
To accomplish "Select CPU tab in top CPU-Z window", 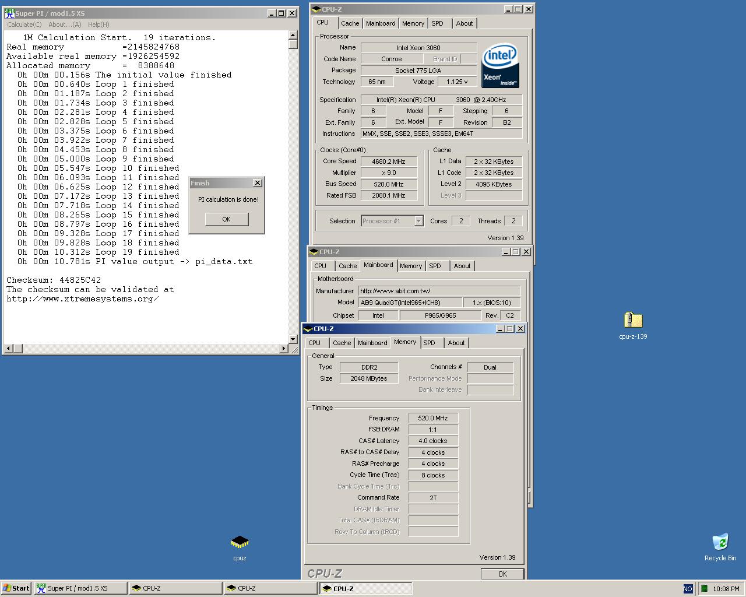I will [x=322, y=22].
